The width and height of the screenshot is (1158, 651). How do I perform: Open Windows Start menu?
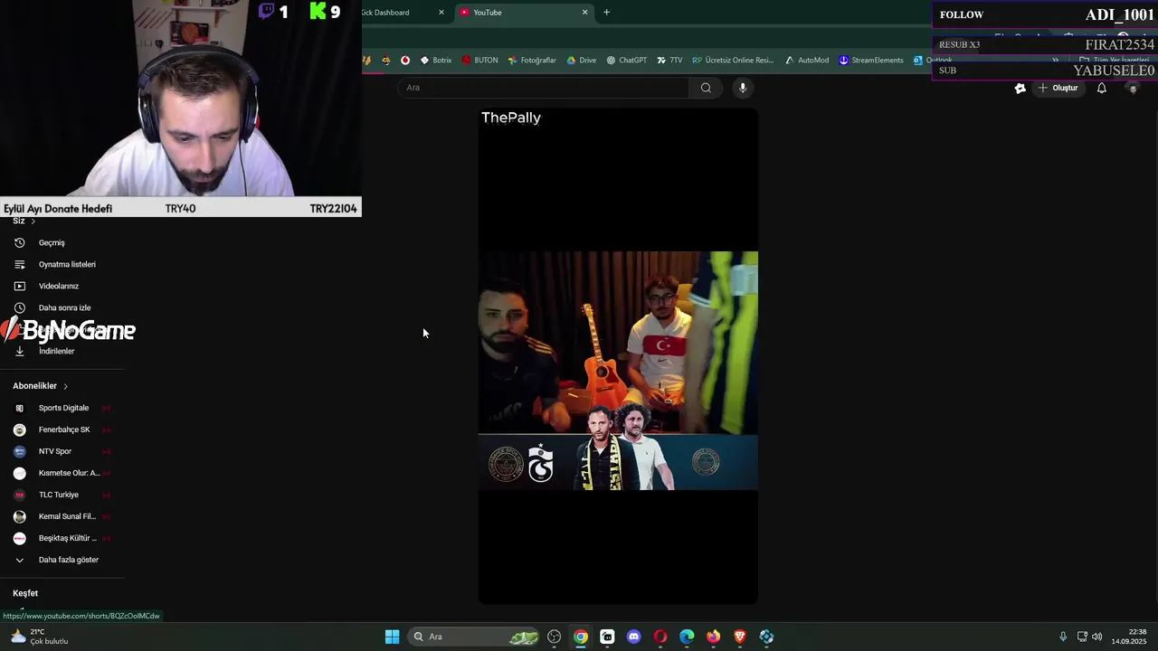(392, 637)
